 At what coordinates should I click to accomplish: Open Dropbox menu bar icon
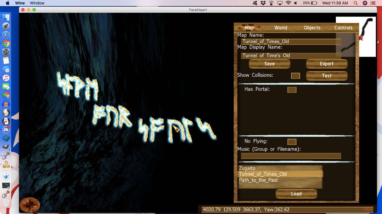pyautogui.click(x=263, y=3)
